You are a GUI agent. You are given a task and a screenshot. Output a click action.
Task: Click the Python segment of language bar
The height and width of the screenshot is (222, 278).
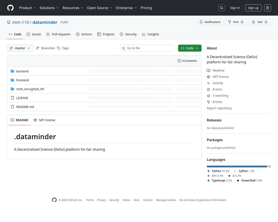click(x=237, y=166)
